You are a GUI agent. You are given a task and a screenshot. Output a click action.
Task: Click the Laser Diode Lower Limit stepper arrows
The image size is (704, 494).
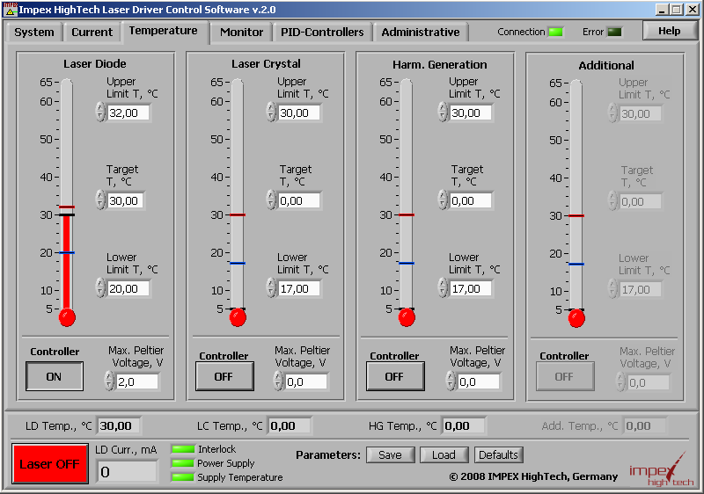(100, 287)
